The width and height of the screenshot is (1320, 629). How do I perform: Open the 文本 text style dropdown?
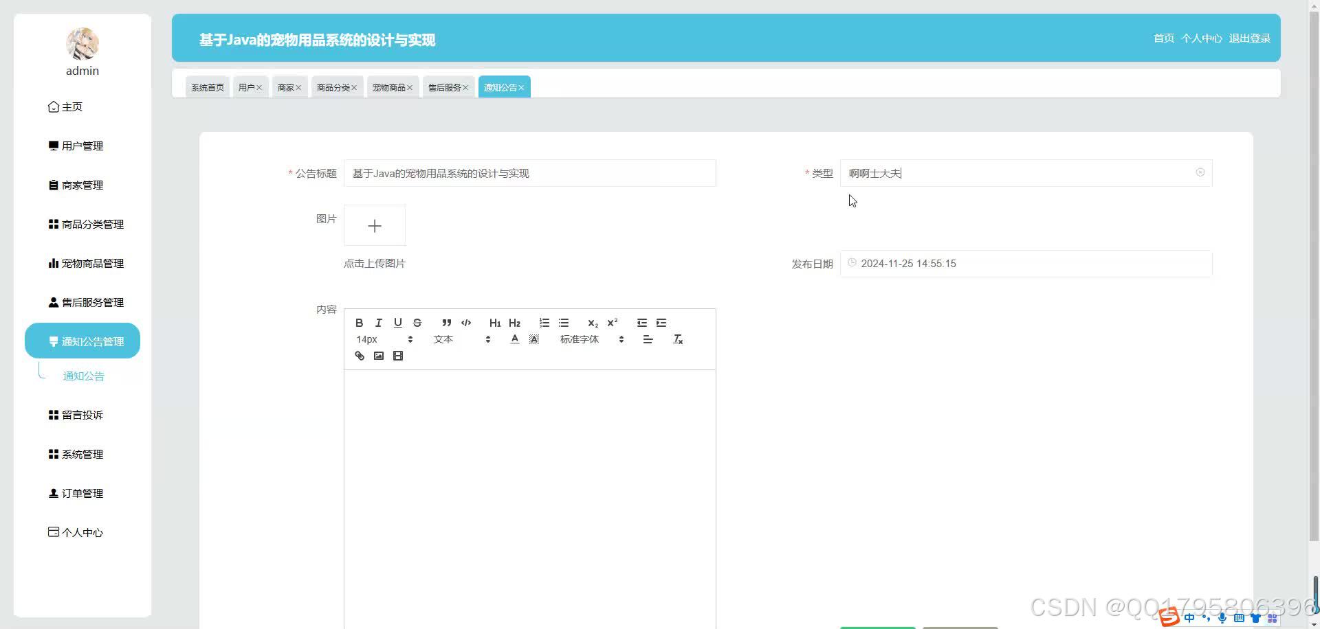tap(462, 339)
